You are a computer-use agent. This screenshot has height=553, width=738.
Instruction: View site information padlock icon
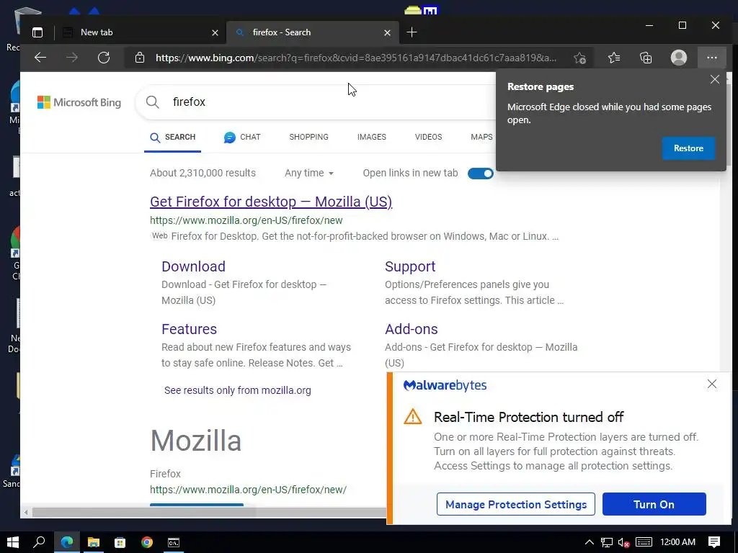[140, 58]
